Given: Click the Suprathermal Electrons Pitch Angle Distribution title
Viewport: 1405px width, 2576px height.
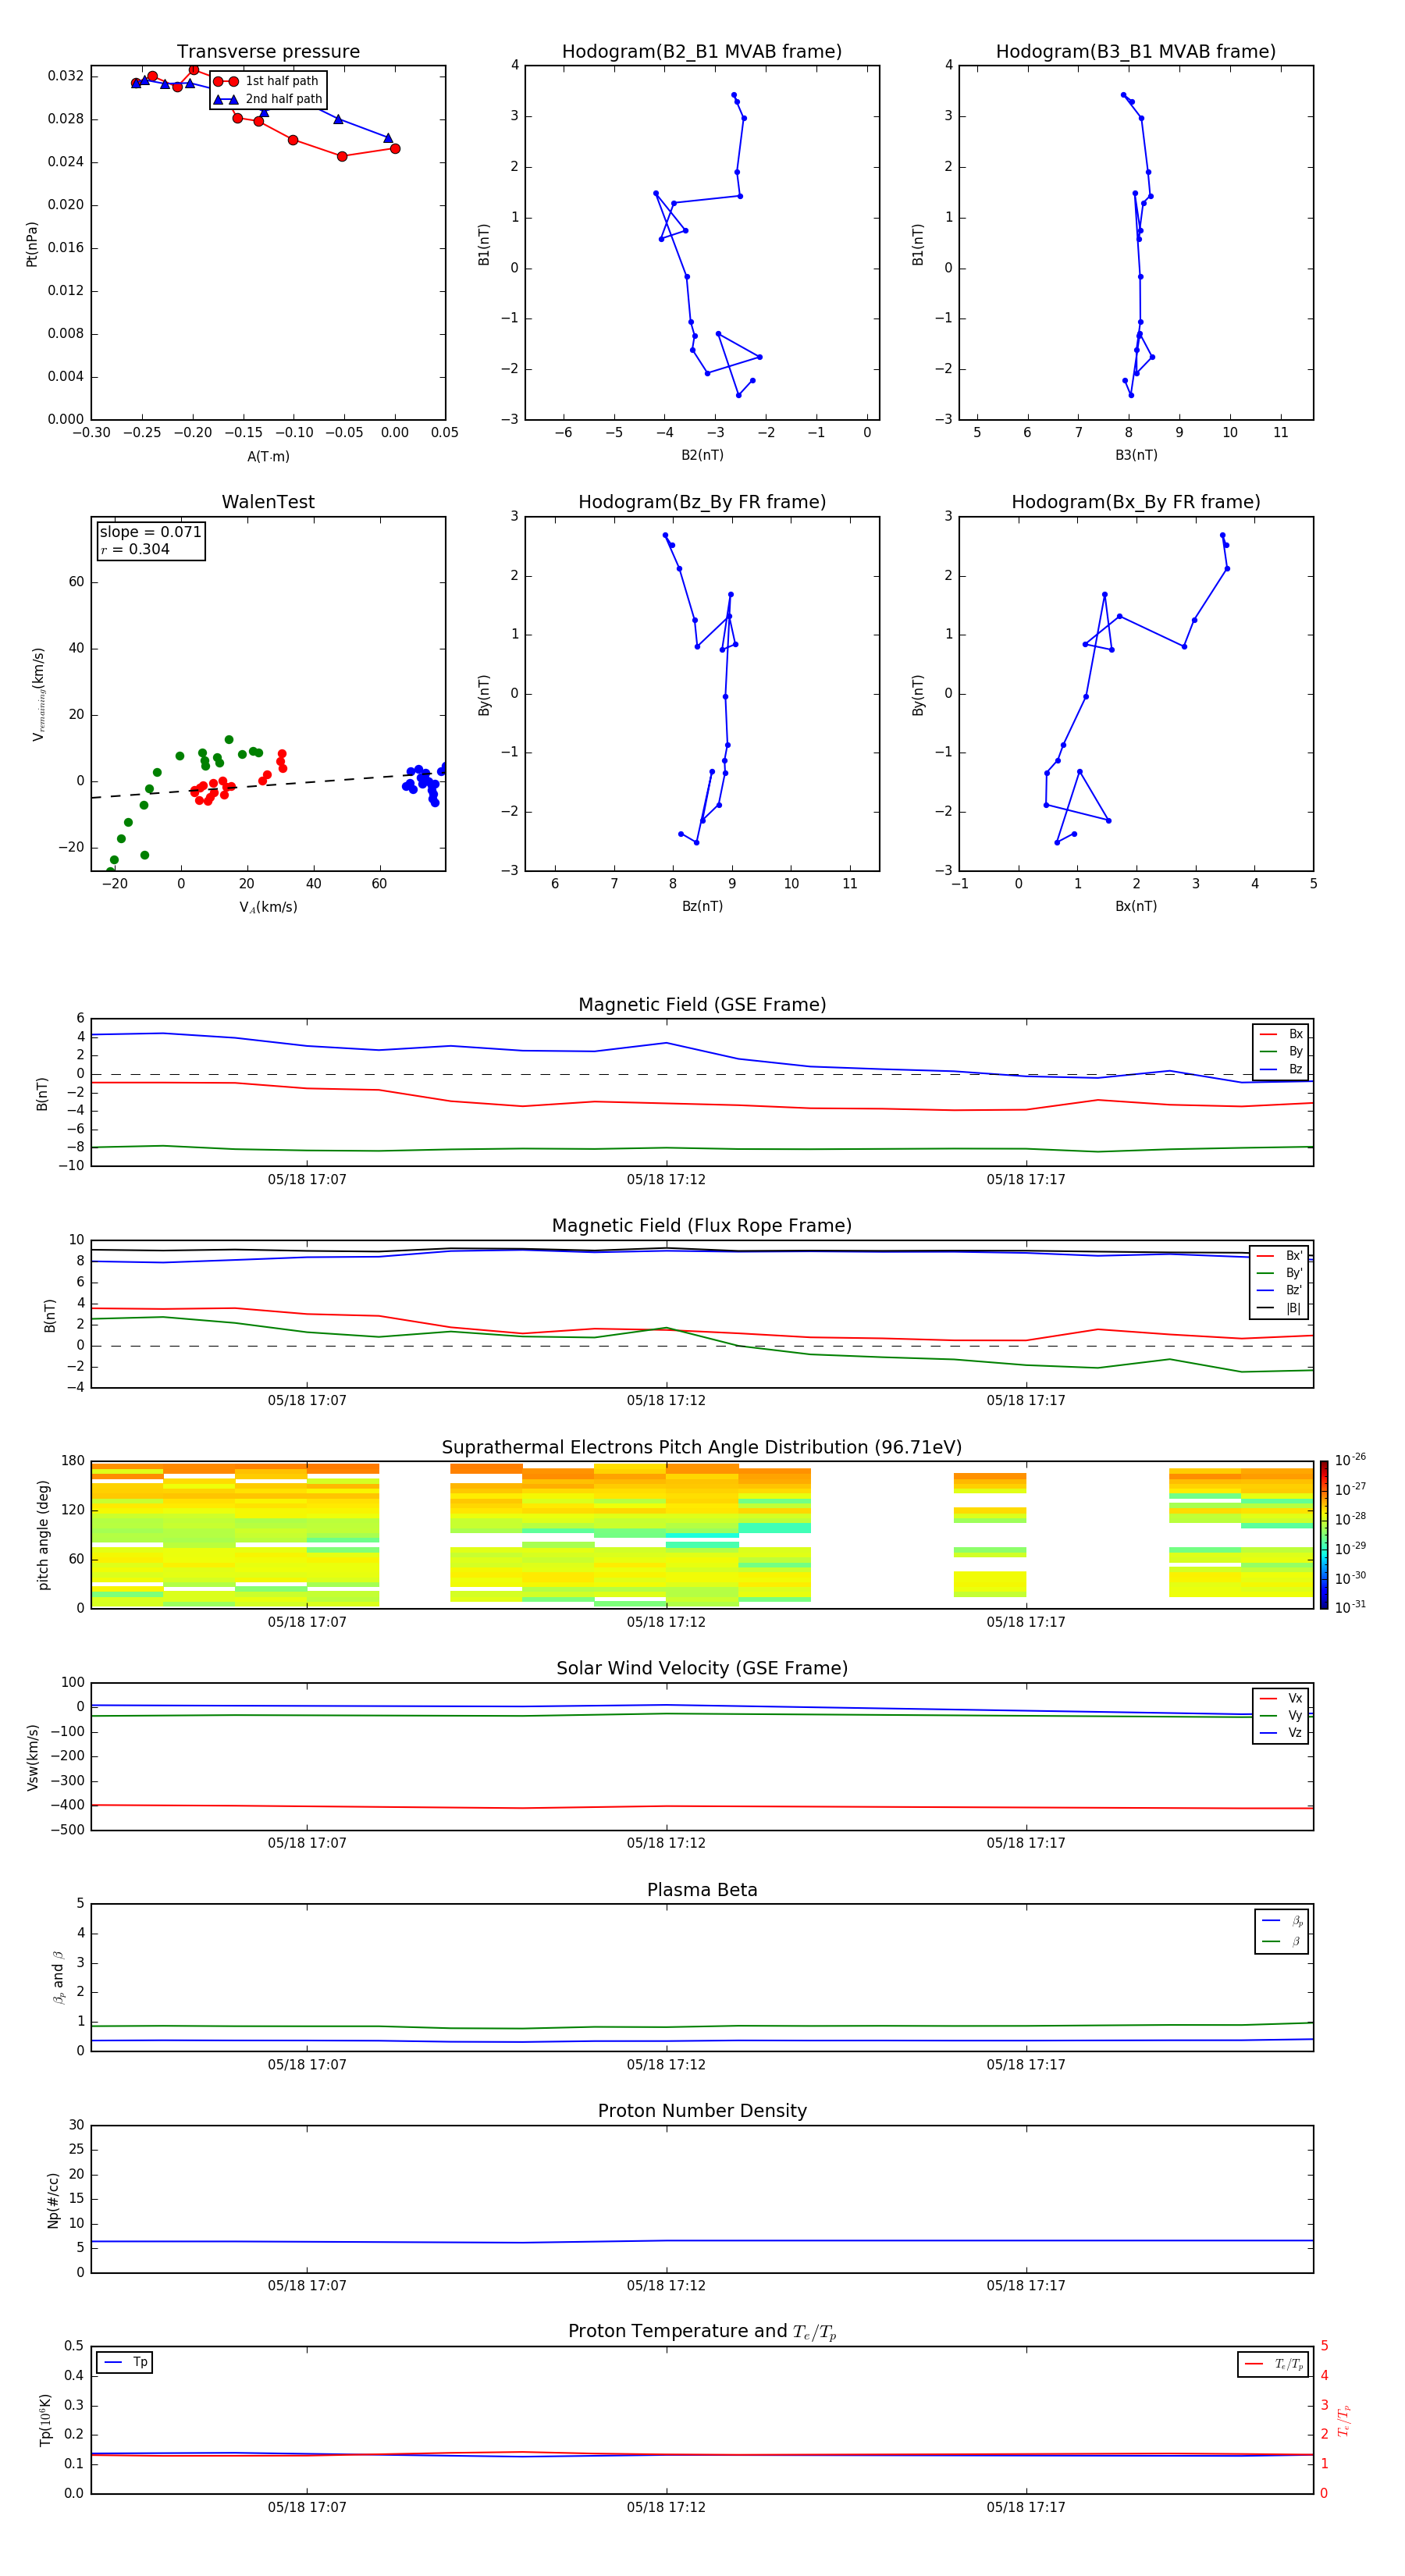Looking at the screenshot, I should tap(702, 1448).
